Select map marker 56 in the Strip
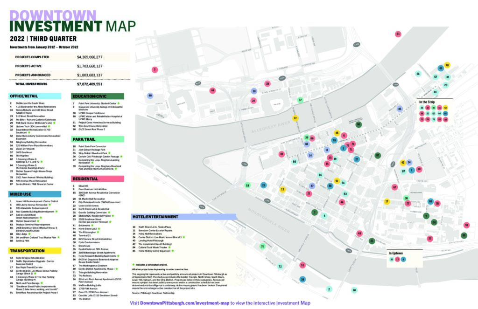The image size is (478, 309). [418, 74]
